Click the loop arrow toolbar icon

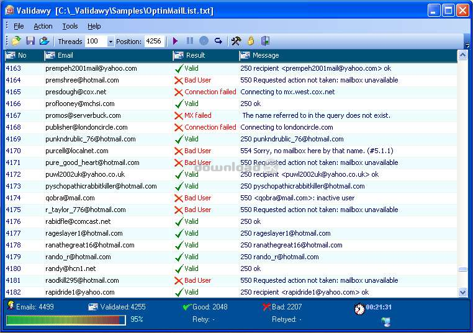(x=218, y=42)
